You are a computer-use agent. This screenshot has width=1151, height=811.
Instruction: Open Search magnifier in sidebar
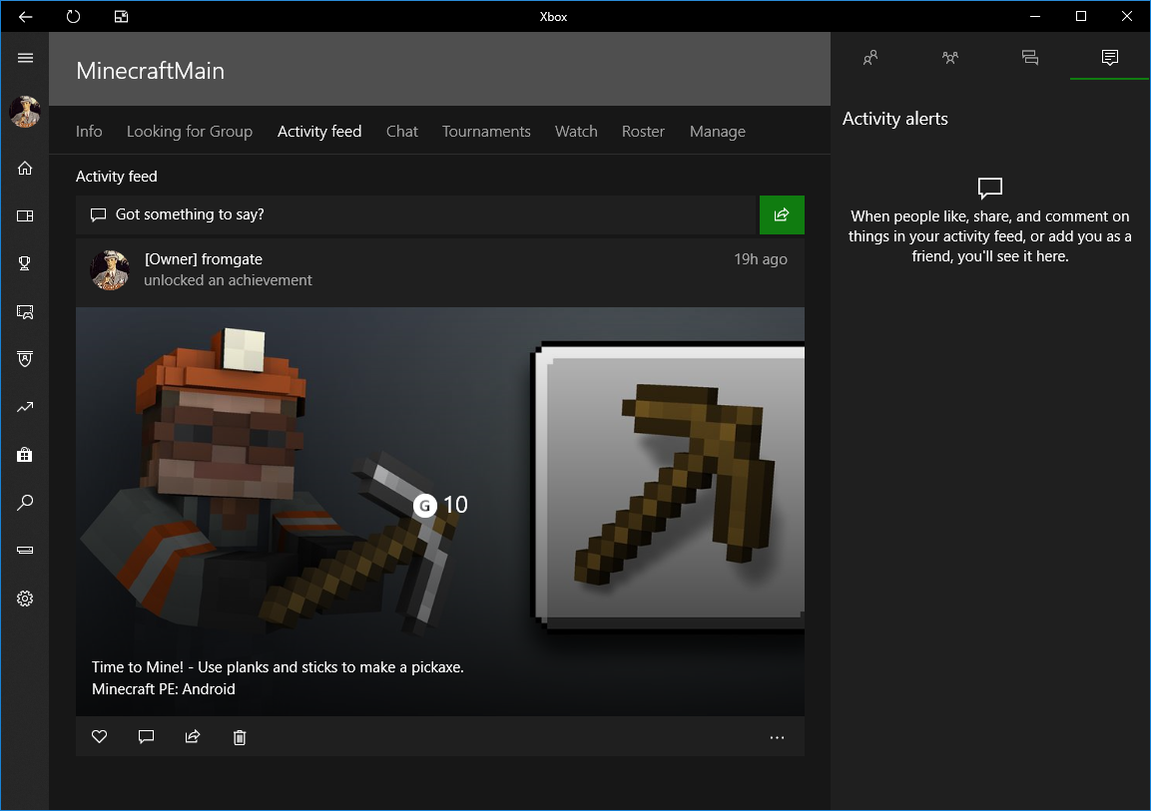point(25,503)
